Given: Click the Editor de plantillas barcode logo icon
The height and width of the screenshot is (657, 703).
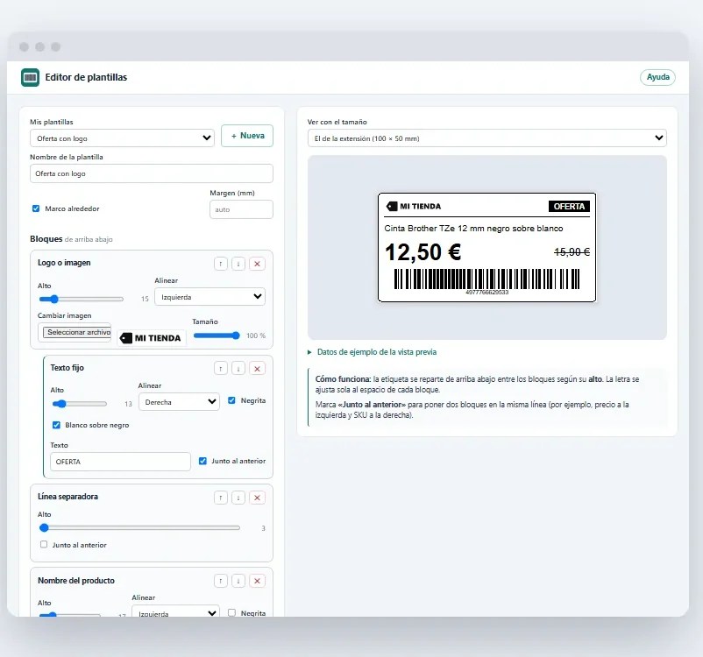Looking at the screenshot, I should [x=30, y=78].
